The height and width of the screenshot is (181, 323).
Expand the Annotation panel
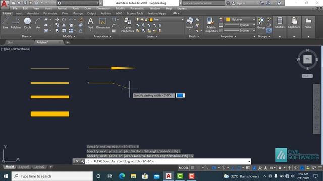coord(102,36)
